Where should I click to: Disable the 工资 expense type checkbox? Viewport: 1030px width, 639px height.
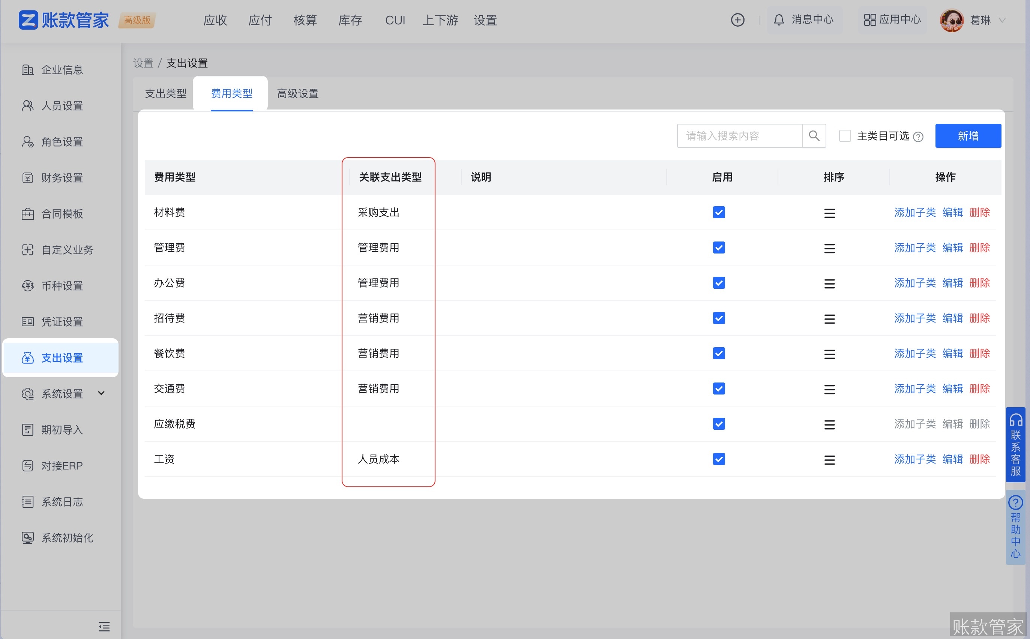point(719,459)
